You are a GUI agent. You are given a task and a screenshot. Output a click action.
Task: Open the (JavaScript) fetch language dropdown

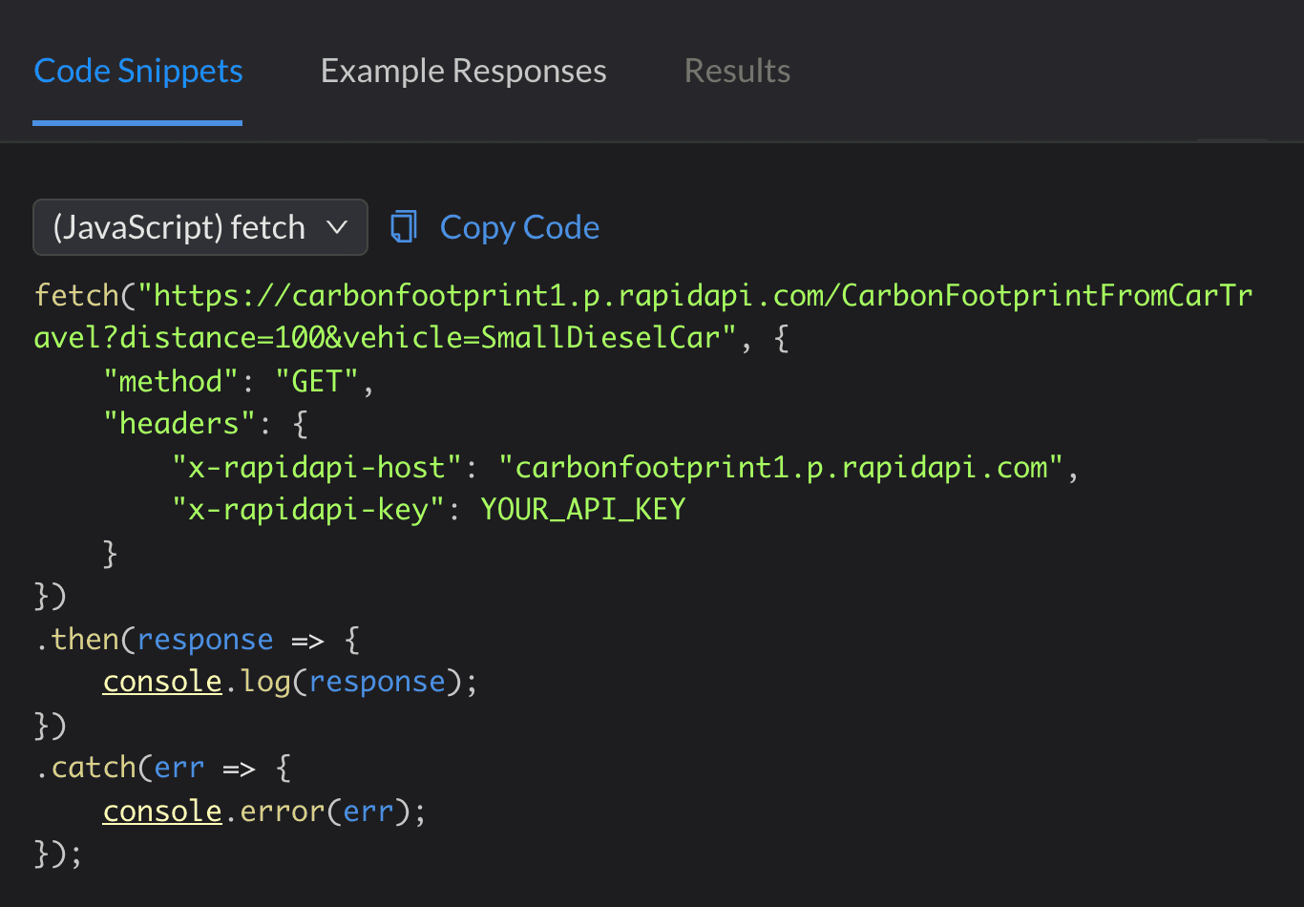(179, 227)
